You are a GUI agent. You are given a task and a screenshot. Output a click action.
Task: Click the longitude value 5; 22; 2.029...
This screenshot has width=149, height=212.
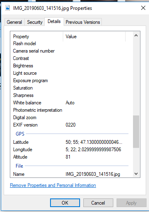click(x=93, y=150)
